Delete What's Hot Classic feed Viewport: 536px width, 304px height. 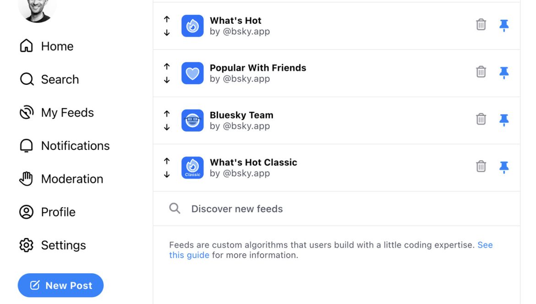click(481, 166)
